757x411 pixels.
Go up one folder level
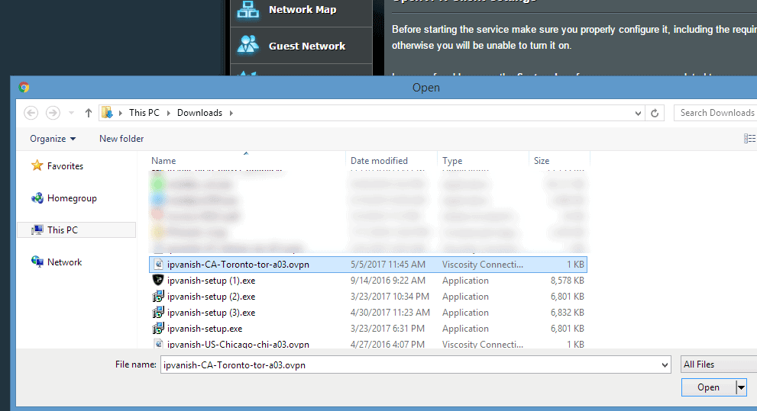pos(89,113)
